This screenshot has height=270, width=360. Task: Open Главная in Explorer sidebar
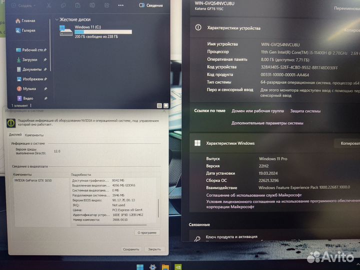[25, 20]
